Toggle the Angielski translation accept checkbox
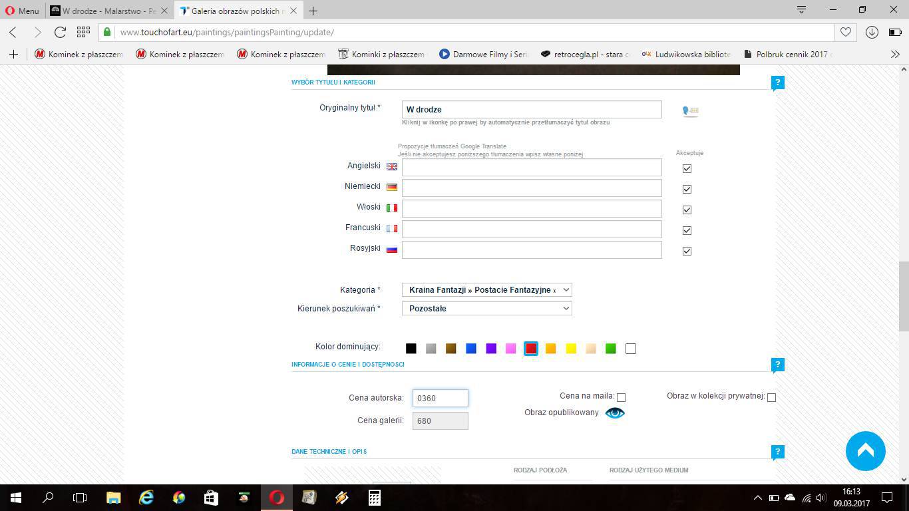Image resolution: width=909 pixels, height=511 pixels. pyautogui.click(x=687, y=168)
